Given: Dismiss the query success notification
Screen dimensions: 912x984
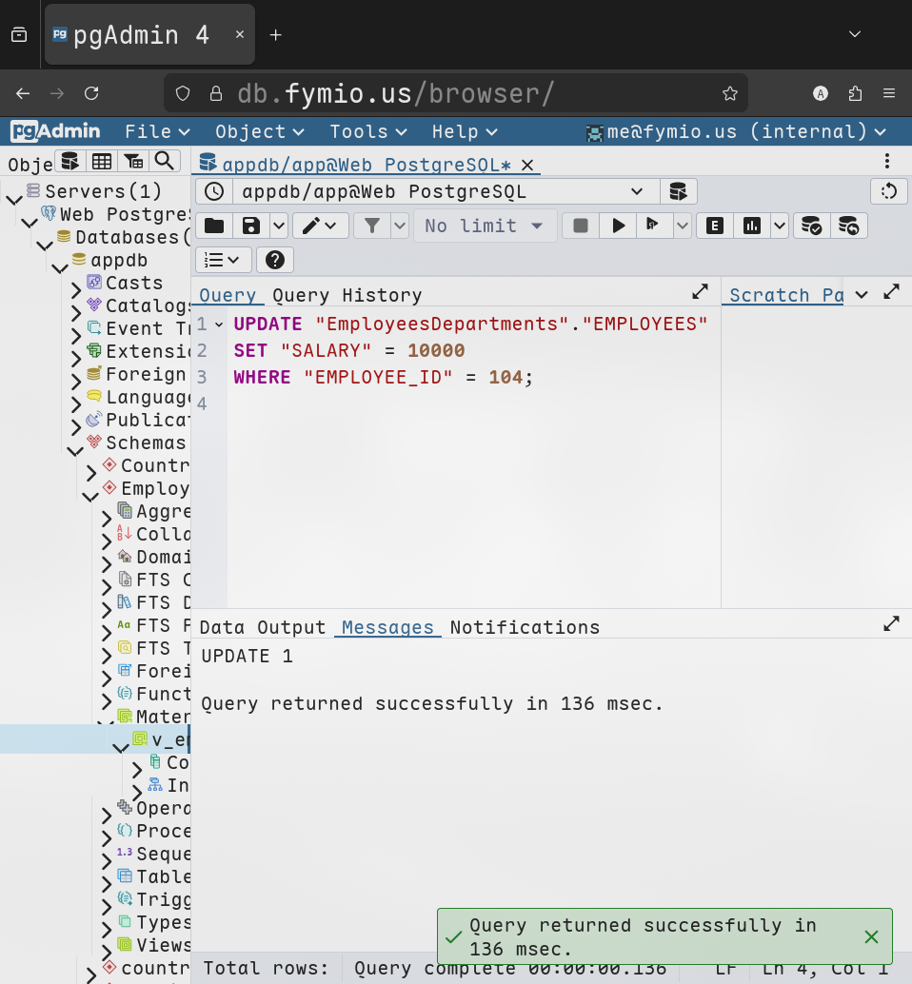Looking at the screenshot, I should [871, 936].
